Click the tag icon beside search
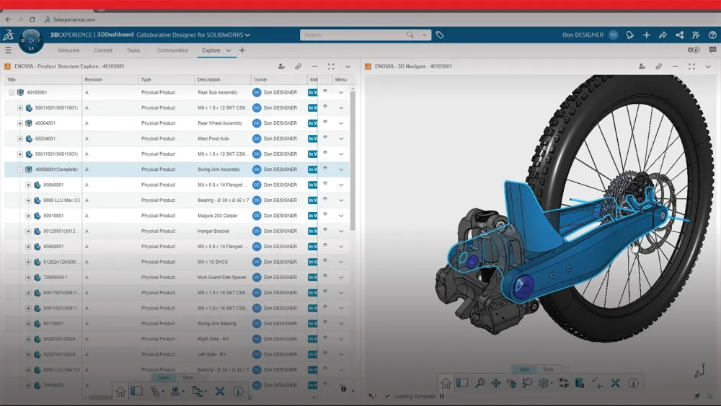Image resolution: width=721 pixels, height=406 pixels. [440, 35]
